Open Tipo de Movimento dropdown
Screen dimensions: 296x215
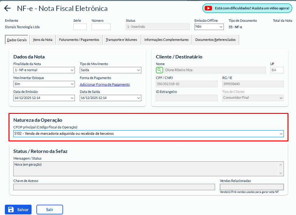click(138, 70)
